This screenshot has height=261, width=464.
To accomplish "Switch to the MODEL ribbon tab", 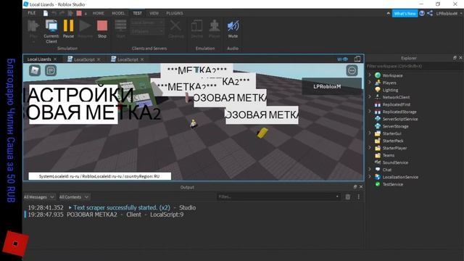I will coord(118,13).
